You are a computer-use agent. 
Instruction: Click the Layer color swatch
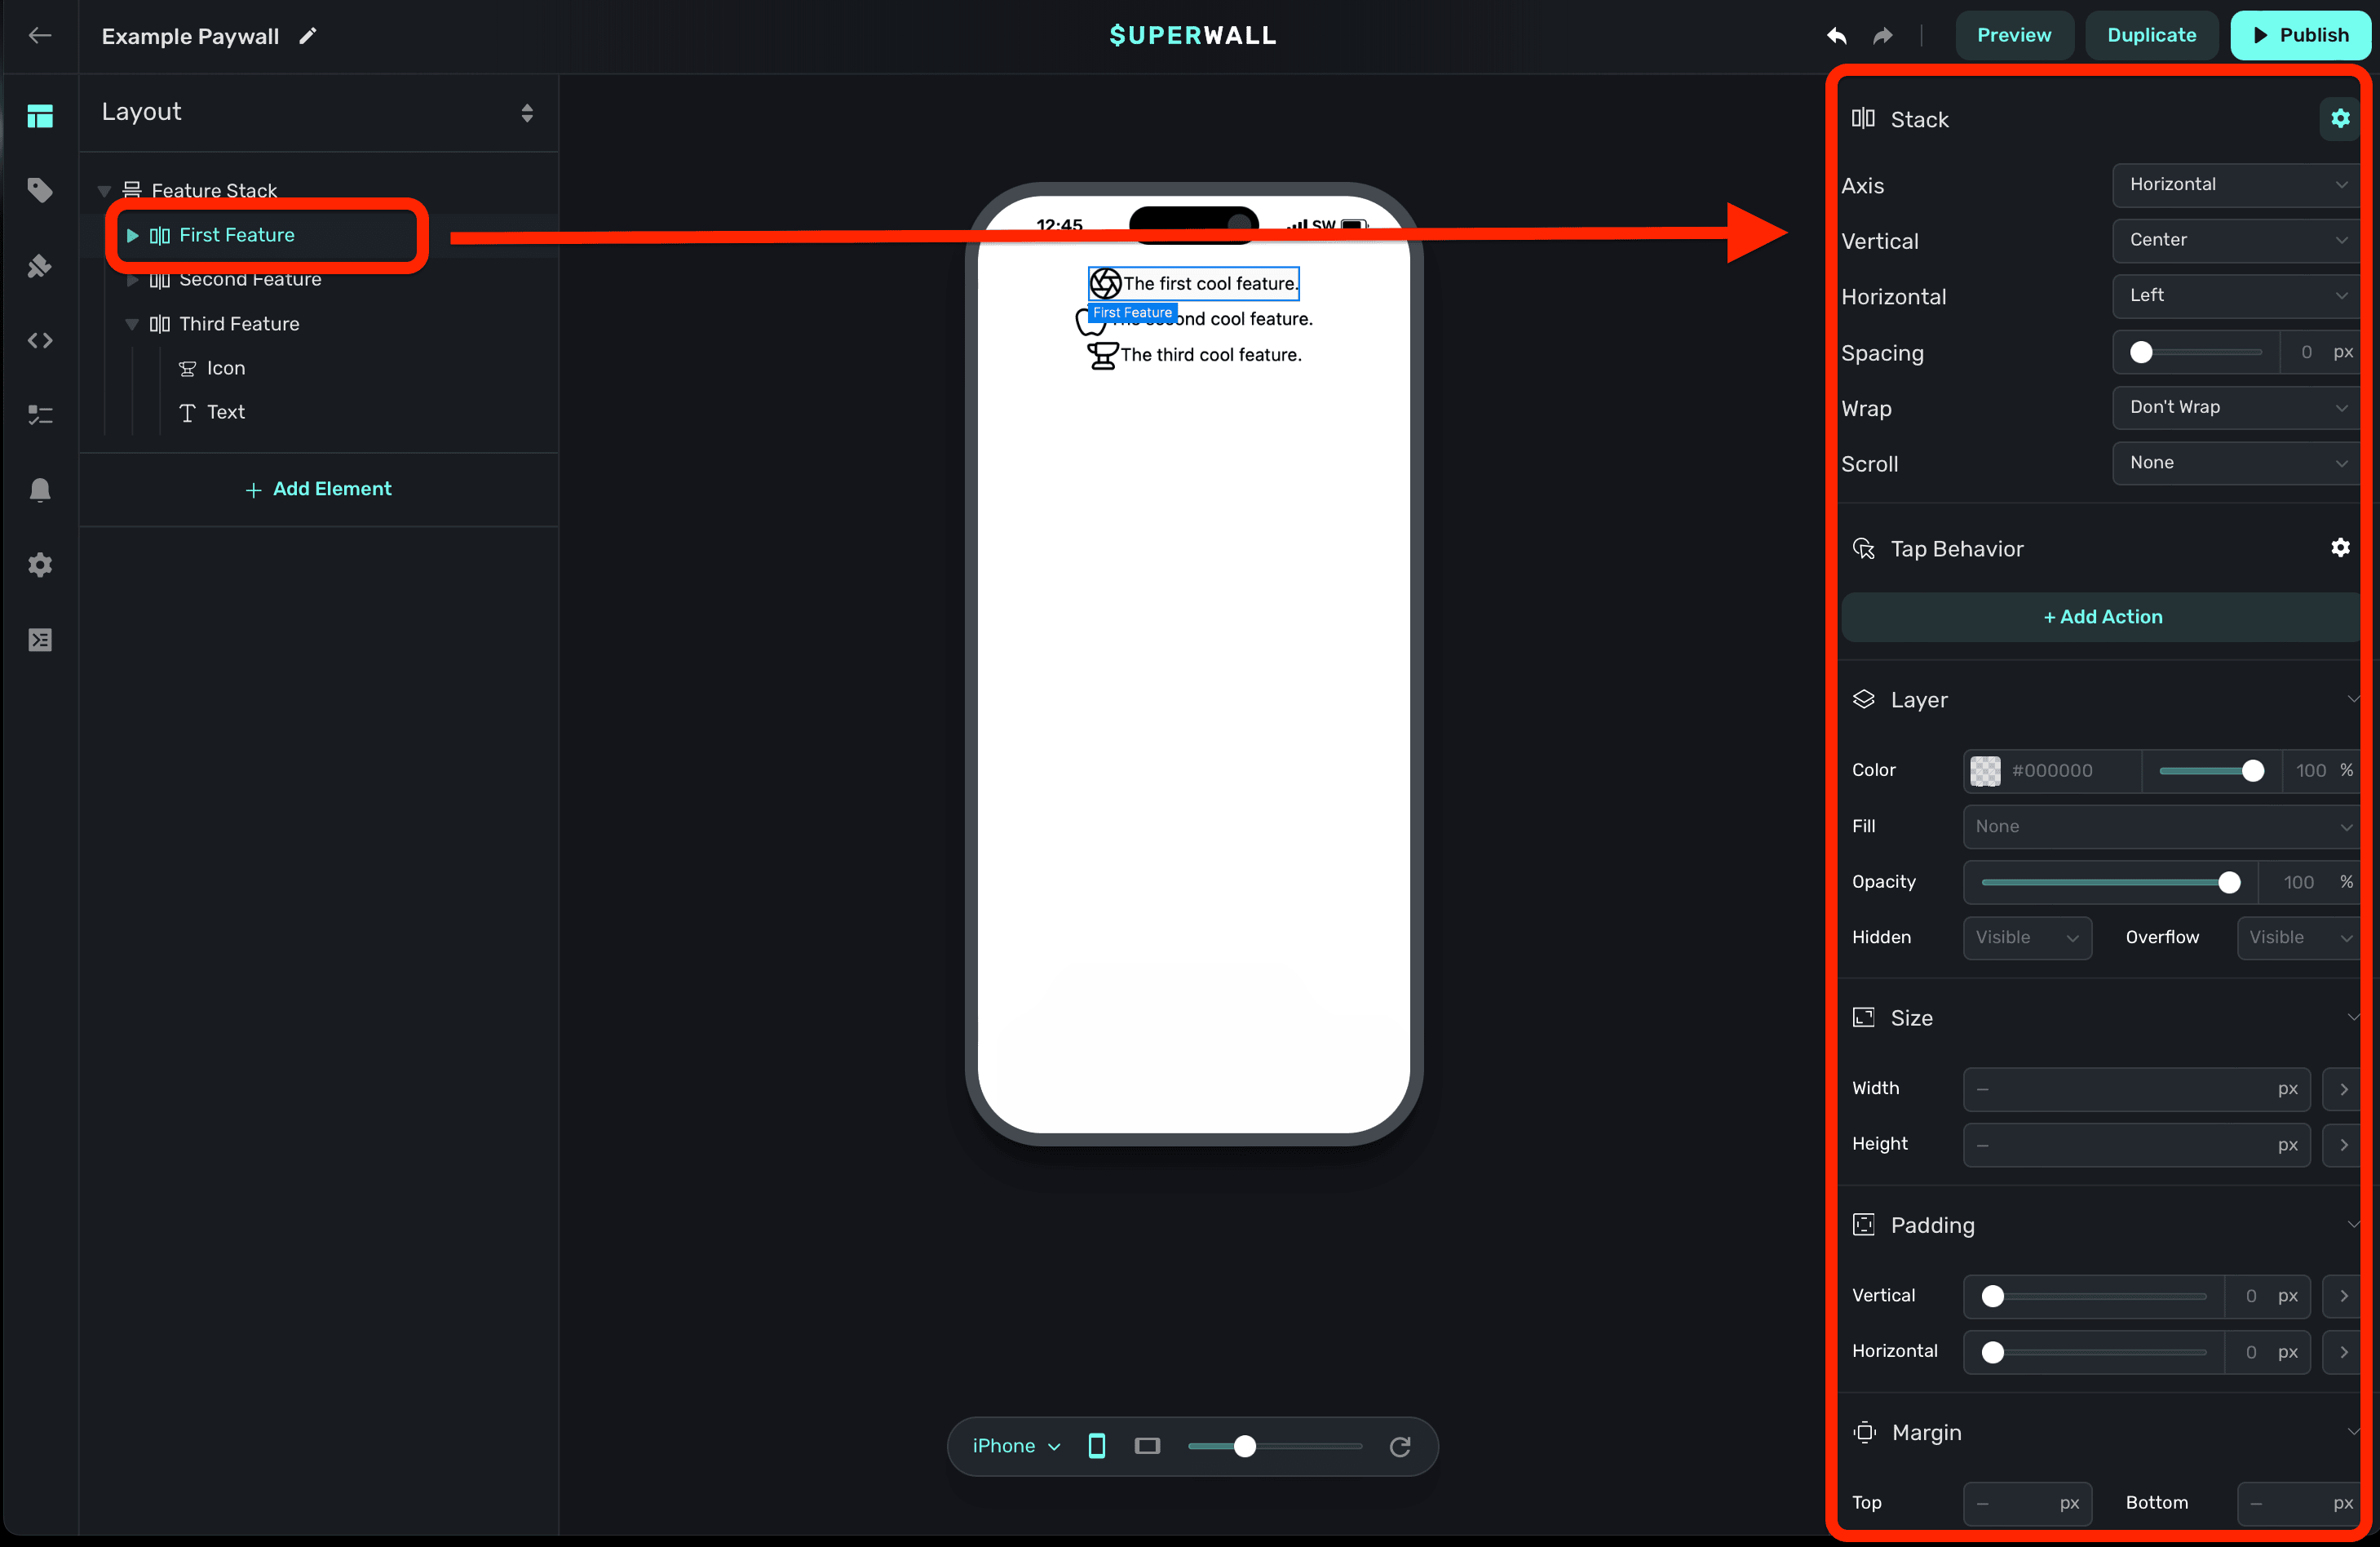(1985, 770)
